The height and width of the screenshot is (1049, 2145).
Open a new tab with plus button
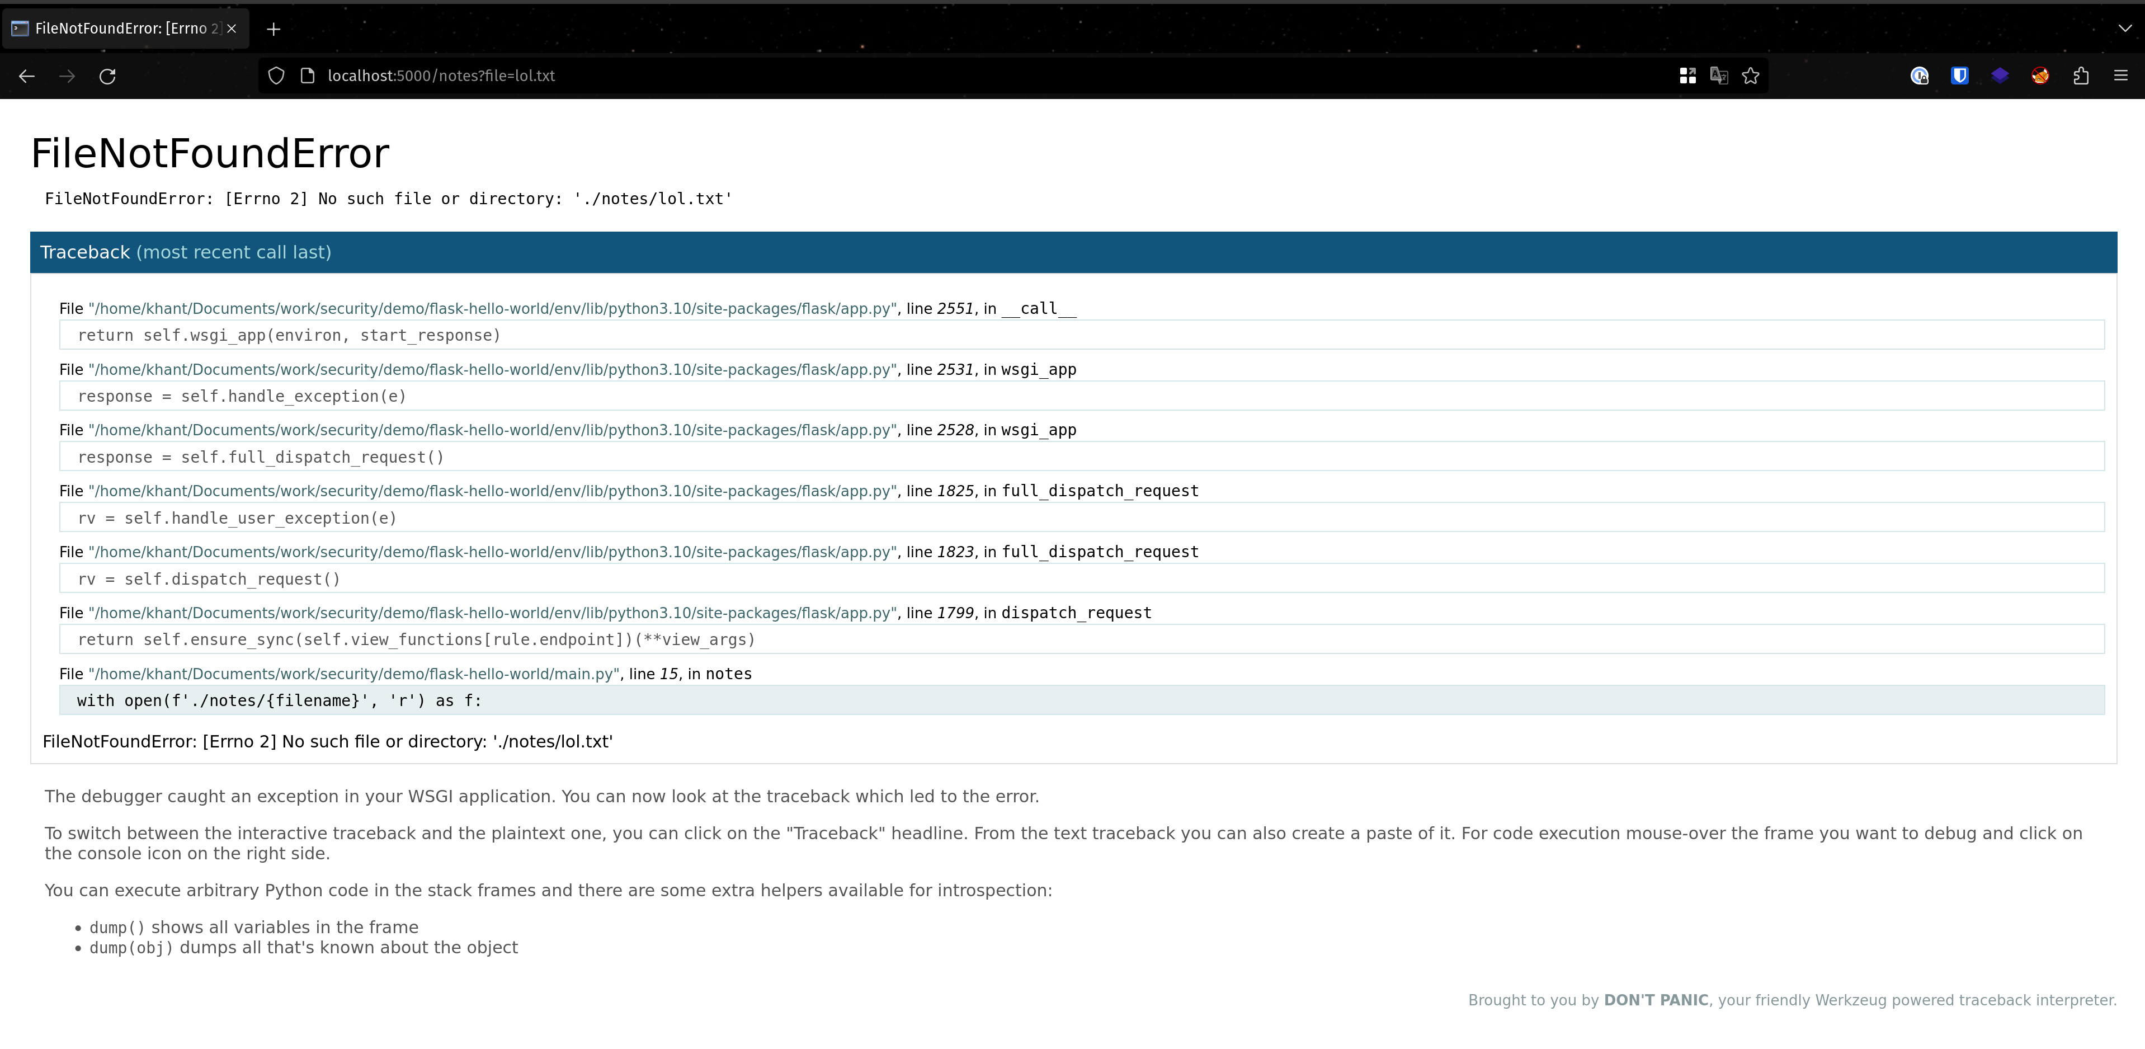coord(273,29)
